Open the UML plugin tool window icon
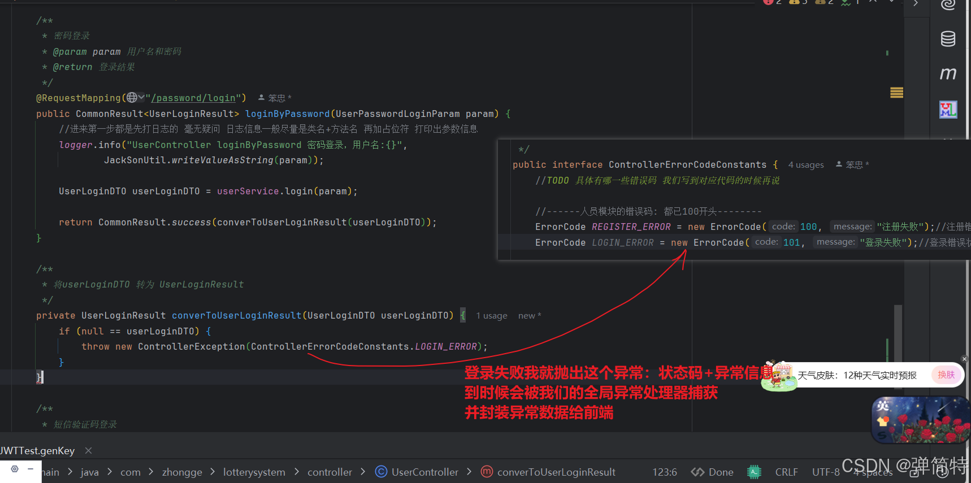The image size is (971, 483). [x=948, y=110]
